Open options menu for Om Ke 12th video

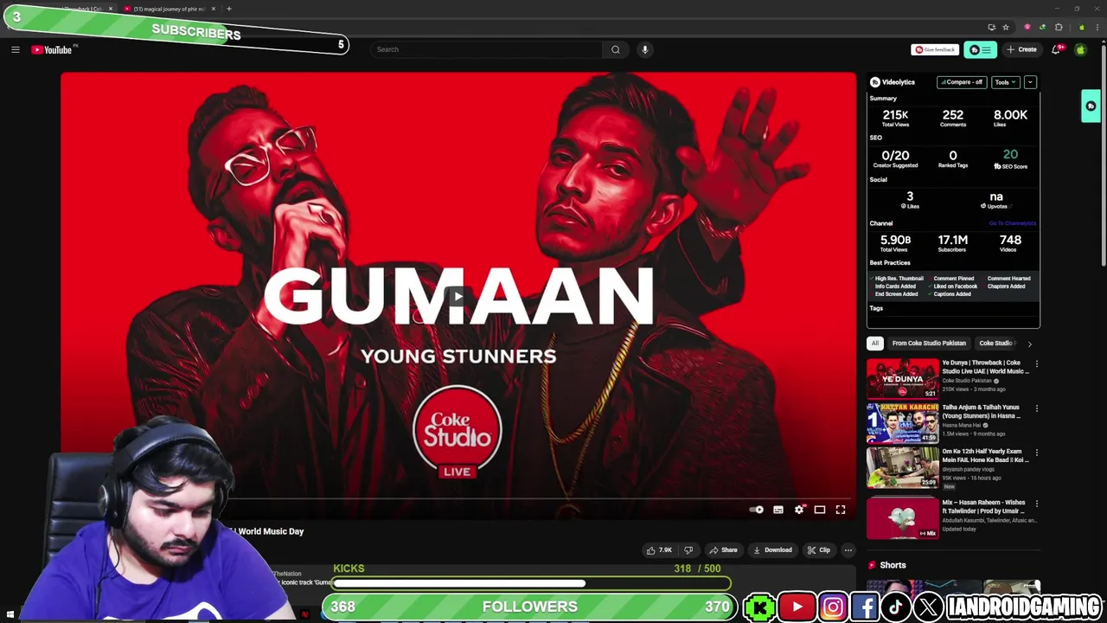tap(1036, 453)
